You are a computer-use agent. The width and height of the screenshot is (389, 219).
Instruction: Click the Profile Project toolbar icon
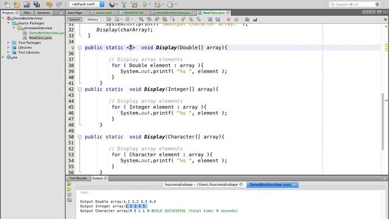pyautogui.click(x=170, y=4)
